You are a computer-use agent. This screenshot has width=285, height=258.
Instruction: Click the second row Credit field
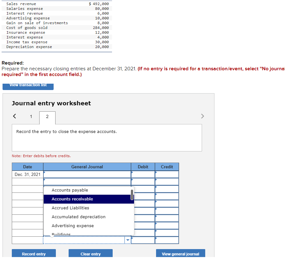coord(167,182)
